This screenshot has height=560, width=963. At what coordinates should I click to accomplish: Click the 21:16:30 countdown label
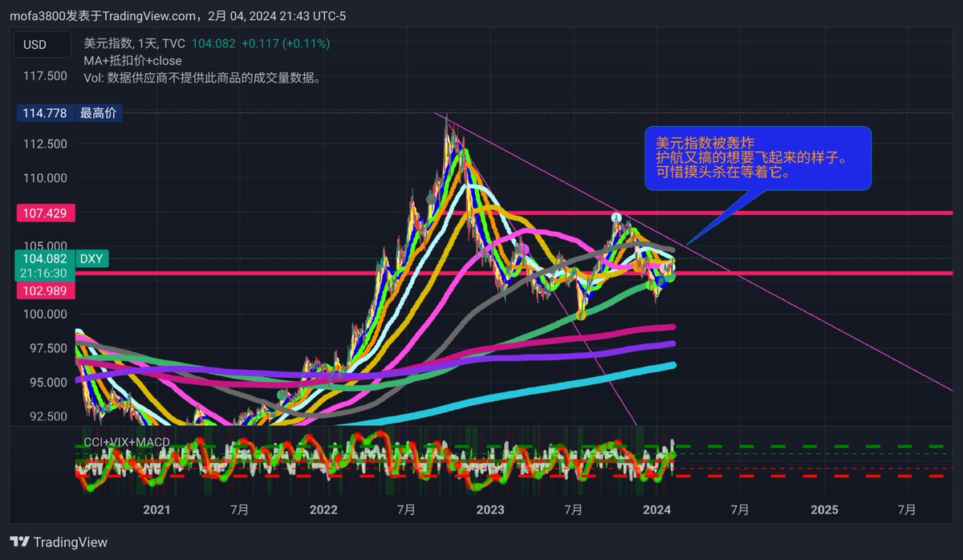click(44, 274)
